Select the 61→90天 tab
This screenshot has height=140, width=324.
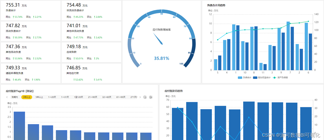point(121,97)
